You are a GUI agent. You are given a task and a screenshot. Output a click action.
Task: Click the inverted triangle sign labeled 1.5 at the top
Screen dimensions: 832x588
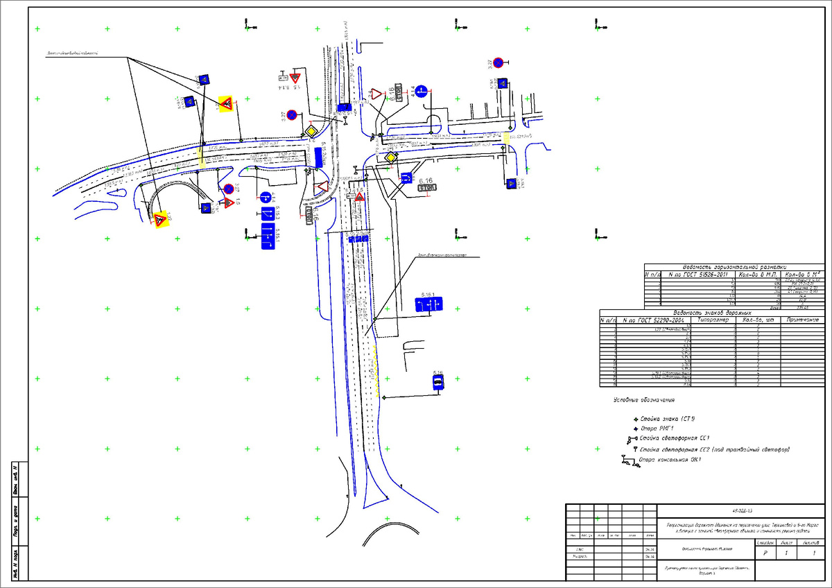[x=294, y=78]
